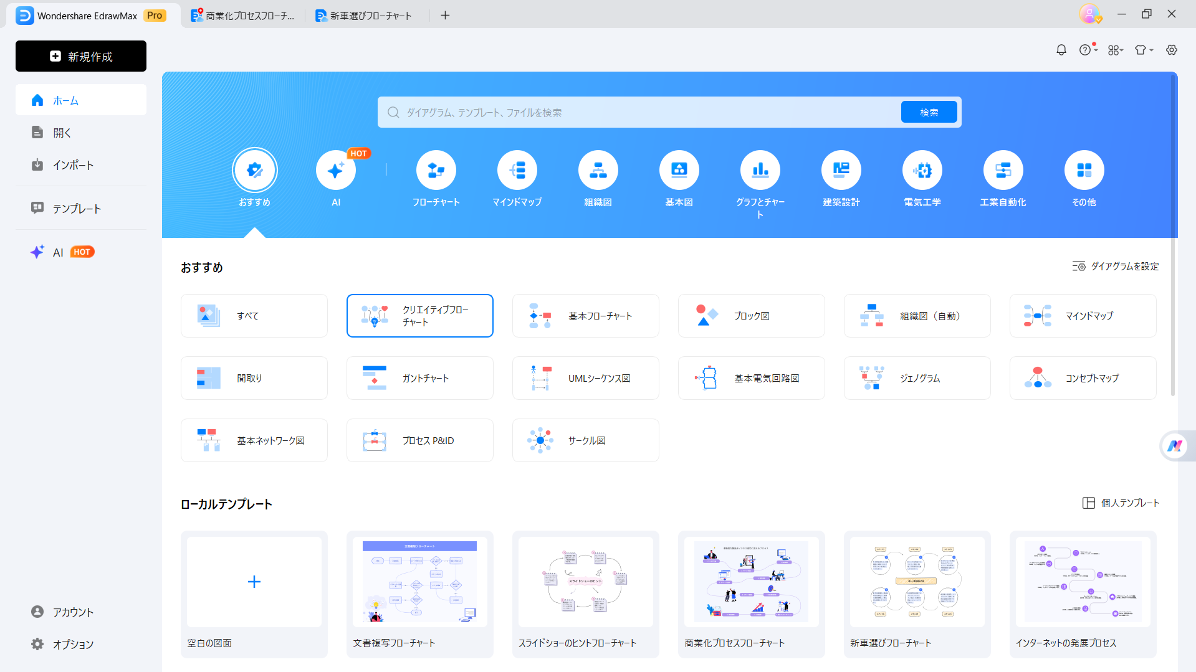This screenshot has height=672, width=1196.
Task: Open the 空白の図面 blank document thumbnail
Action: [x=254, y=581]
